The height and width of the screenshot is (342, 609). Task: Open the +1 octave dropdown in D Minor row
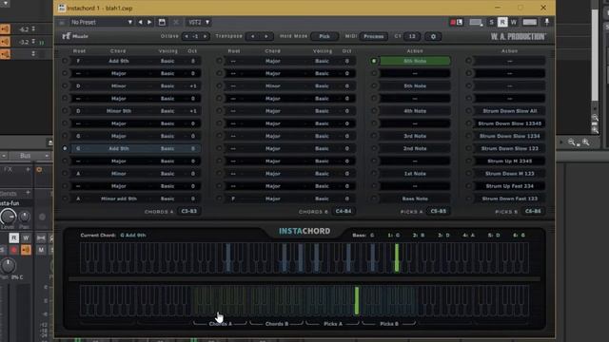pos(192,86)
